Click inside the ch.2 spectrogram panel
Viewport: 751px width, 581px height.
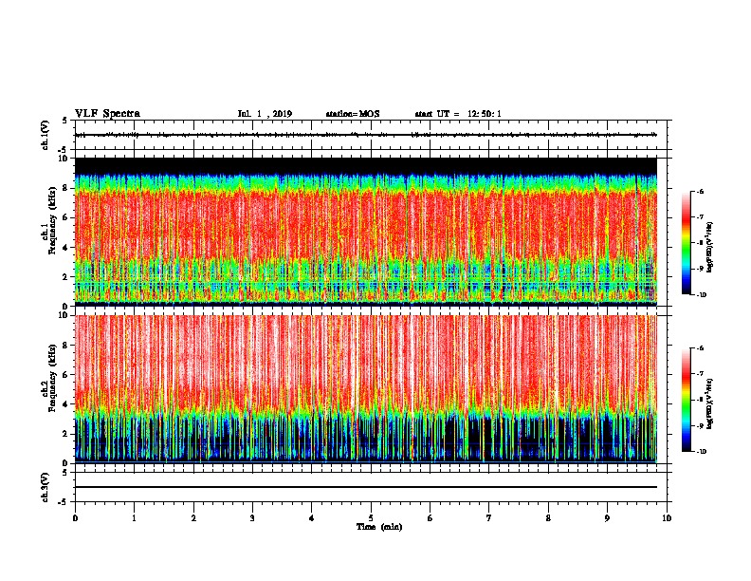[x=365, y=389]
